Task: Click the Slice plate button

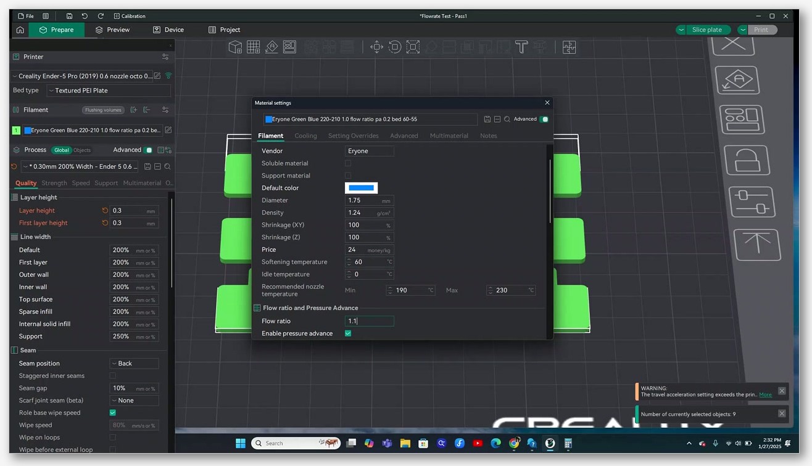Action: [707, 30]
